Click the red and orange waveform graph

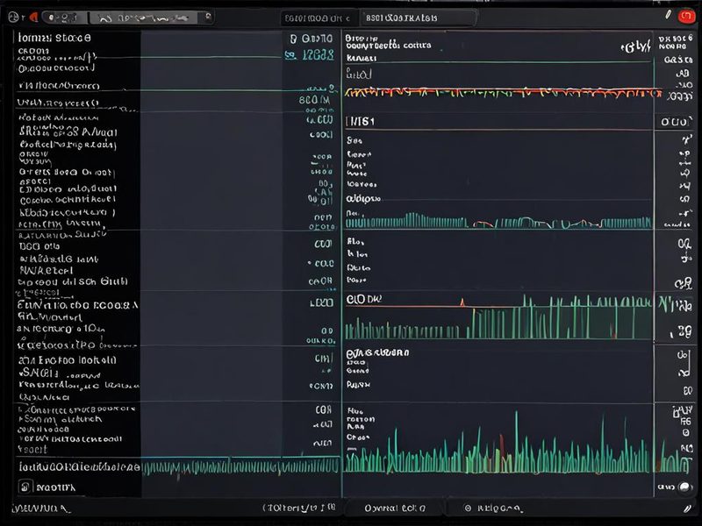503,93
